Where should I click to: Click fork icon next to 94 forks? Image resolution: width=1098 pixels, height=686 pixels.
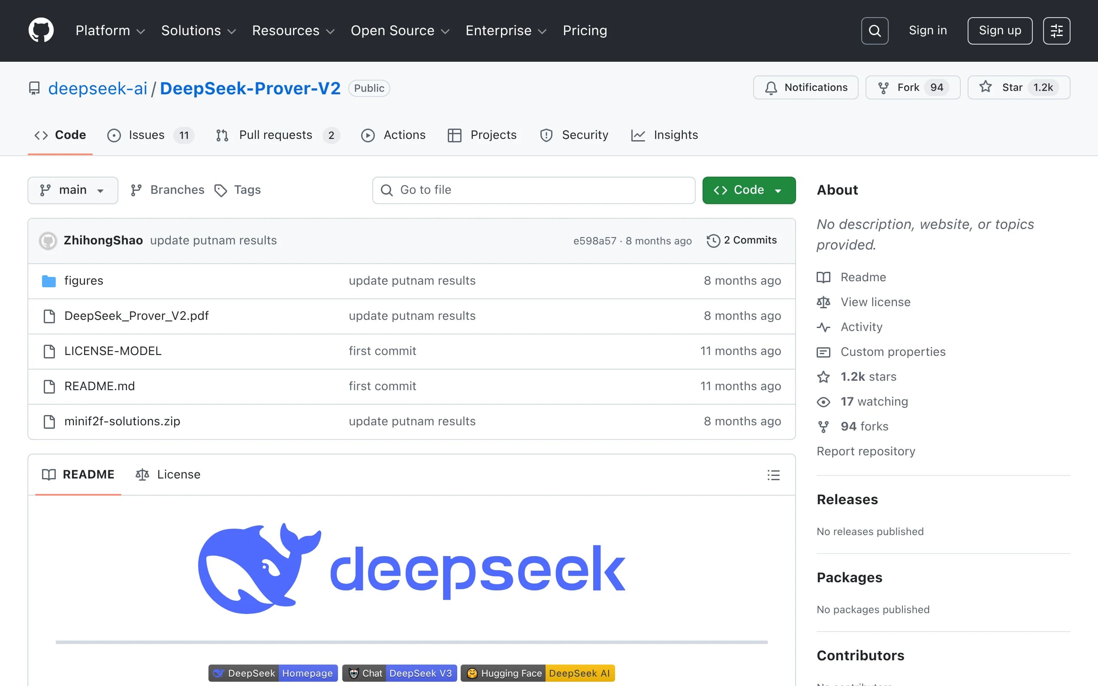(x=823, y=427)
